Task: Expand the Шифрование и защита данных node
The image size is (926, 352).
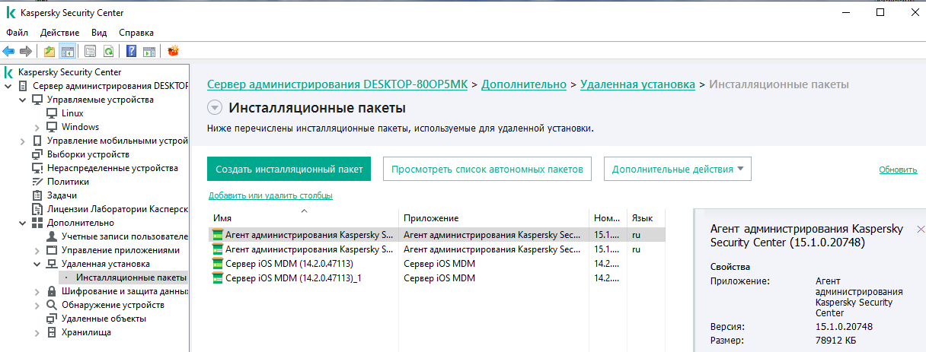Action: click(37, 291)
